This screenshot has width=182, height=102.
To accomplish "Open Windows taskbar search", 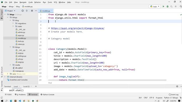I will 6,101.
